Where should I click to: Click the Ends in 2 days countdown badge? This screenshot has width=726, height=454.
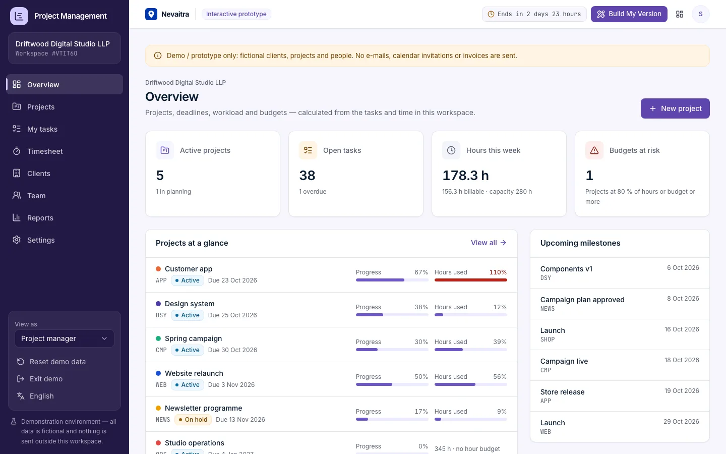(x=534, y=14)
